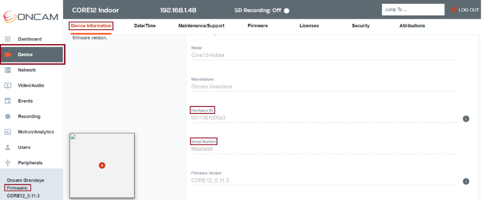Open the Maintenance/Support tab
The image size is (482, 200).
[201, 26]
